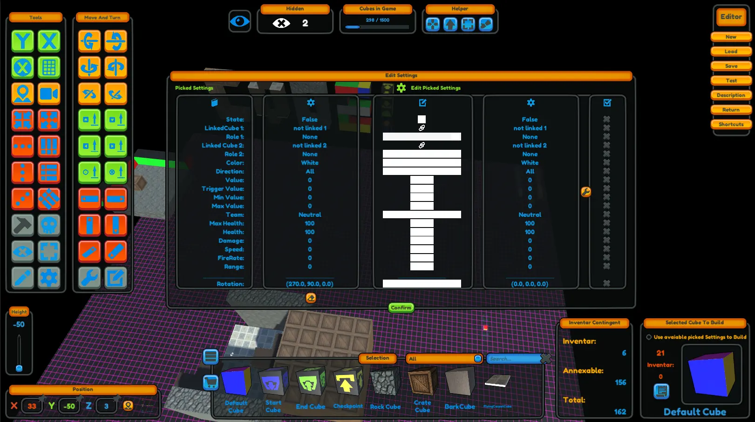Click the outward arrows expand tool
Screen dimensions: 755x422
point(49,120)
